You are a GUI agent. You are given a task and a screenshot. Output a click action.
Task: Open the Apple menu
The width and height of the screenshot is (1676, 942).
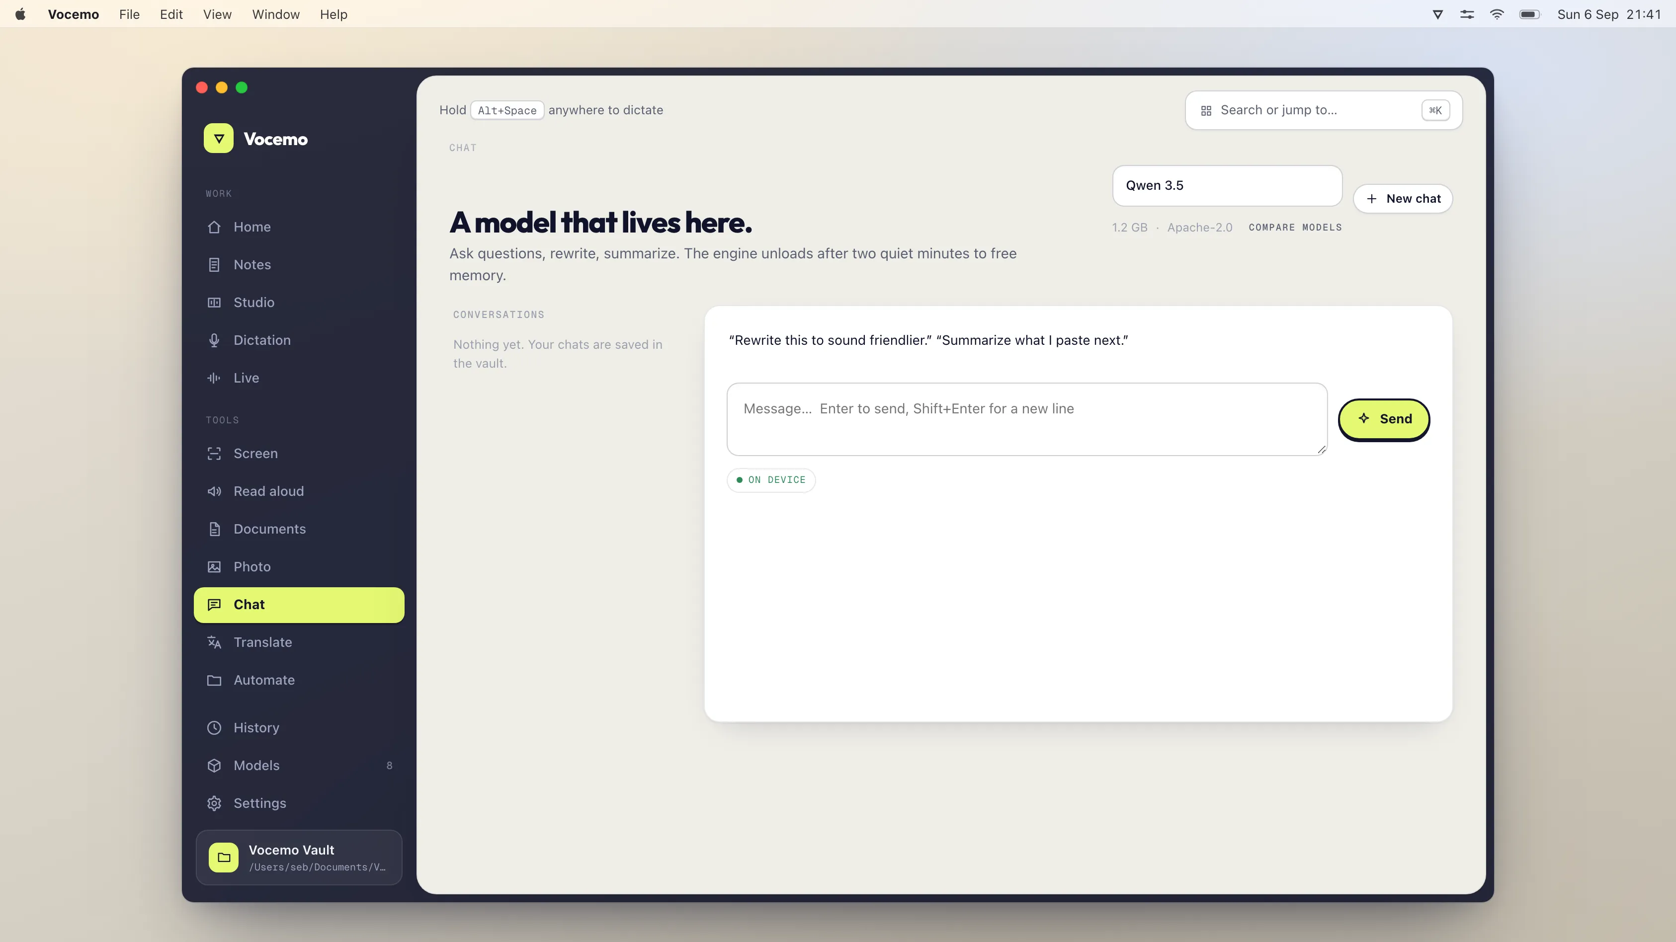click(x=20, y=14)
